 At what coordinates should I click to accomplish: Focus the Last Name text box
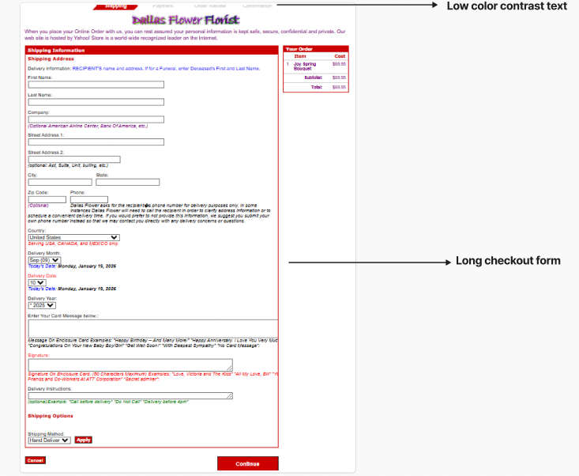click(96, 102)
